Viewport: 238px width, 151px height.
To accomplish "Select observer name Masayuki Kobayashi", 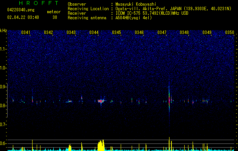I will point(136,4).
